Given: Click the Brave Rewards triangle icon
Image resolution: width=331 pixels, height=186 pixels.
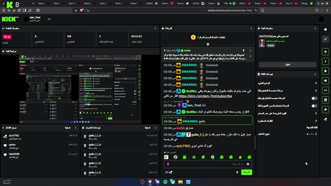Looking at the screenshot, I should click(x=76, y=10).
